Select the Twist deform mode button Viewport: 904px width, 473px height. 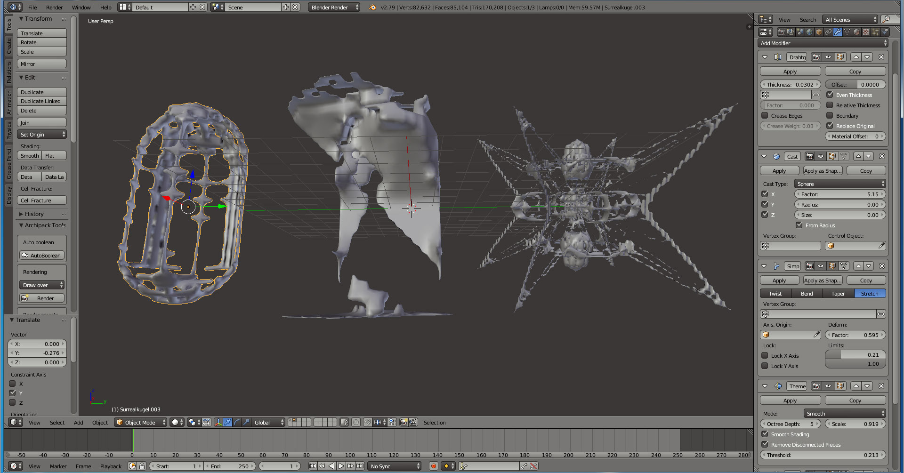[775, 294]
